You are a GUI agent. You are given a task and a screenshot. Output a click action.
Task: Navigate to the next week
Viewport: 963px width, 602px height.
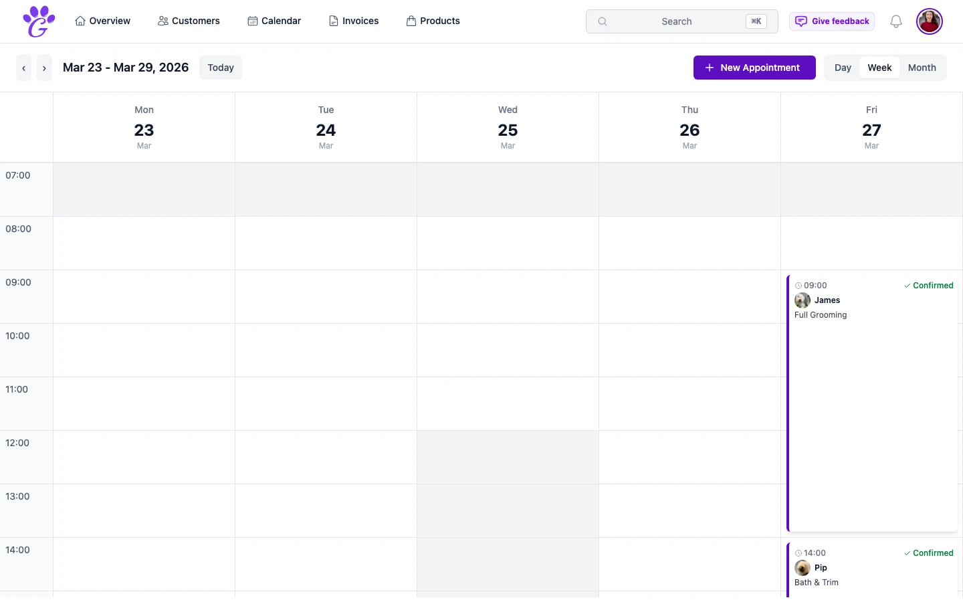(44, 68)
